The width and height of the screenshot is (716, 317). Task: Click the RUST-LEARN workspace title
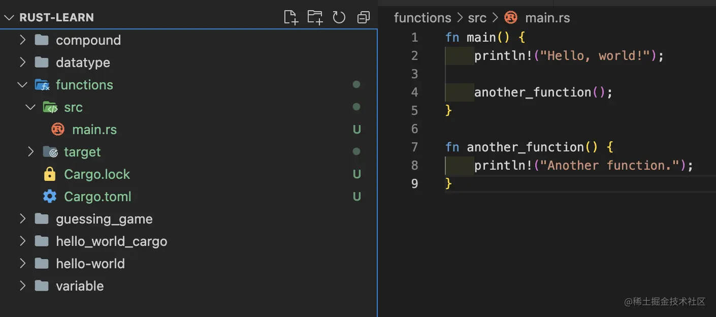[56, 17]
